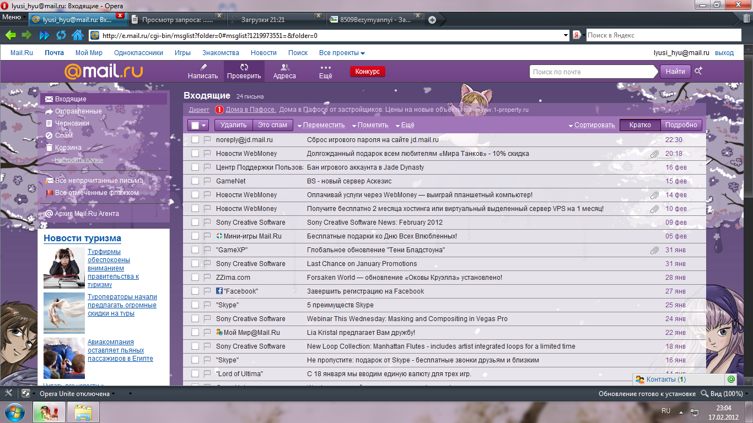Viewport: 753px width, 423px height.
Task: Switch to Загрузки 21:21 tab
Action: tap(275, 19)
